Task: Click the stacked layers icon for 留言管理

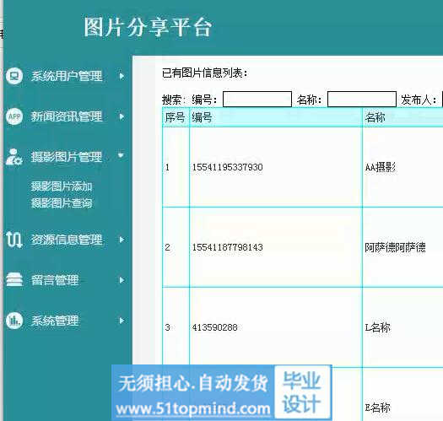Action: pos(14,280)
